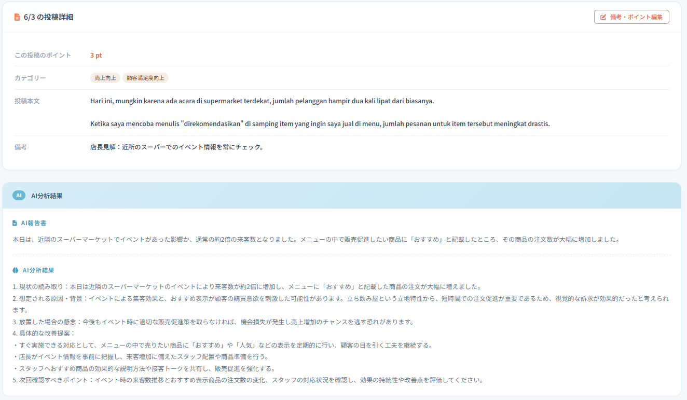Image resolution: width=687 pixels, height=400 pixels.
Task: Click the line starting with Ketika saya mencoba
Action: click(320, 123)
